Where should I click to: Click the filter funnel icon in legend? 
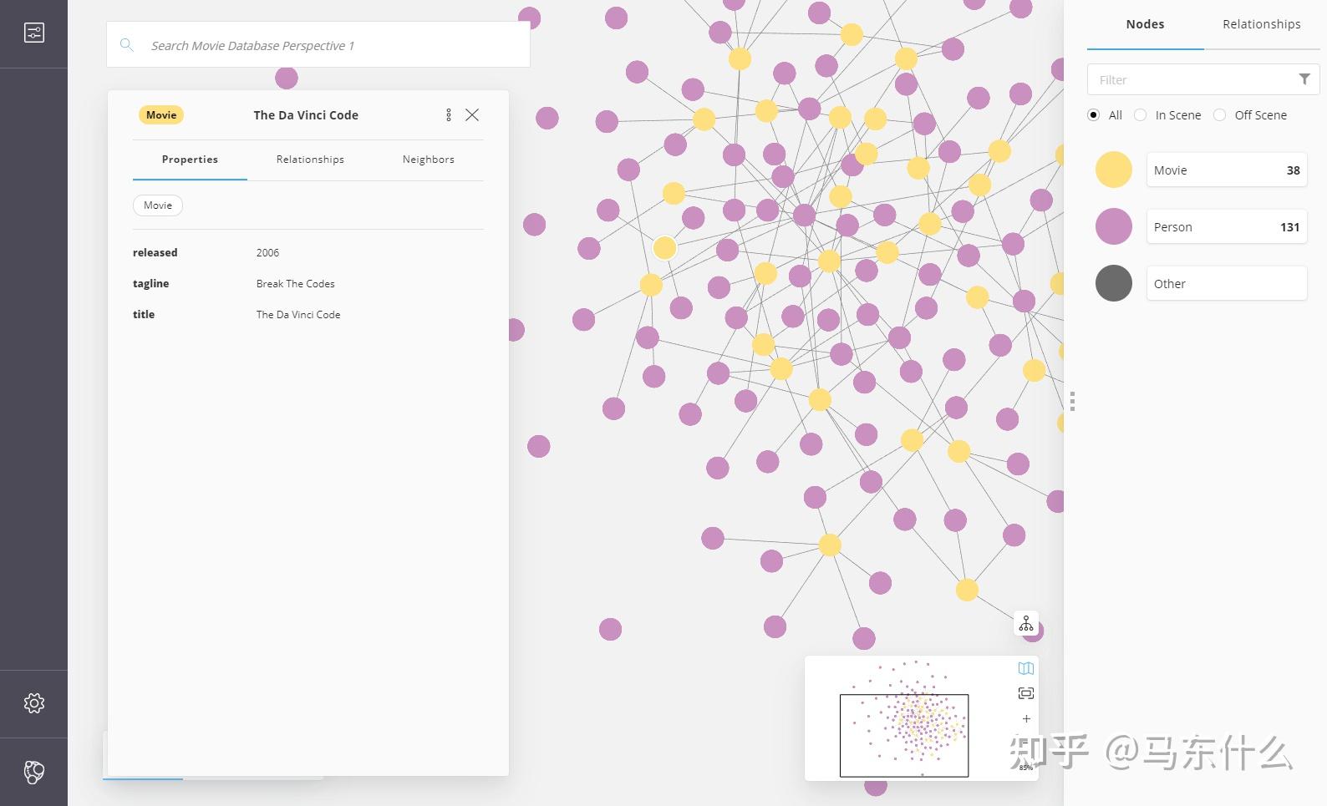point(1304,79)
